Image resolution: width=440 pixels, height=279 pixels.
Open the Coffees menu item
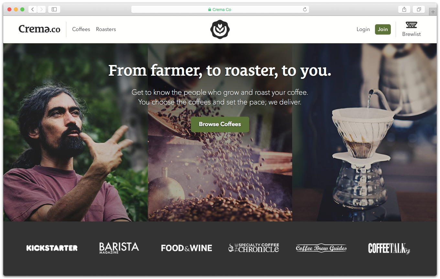click(81, 29)
